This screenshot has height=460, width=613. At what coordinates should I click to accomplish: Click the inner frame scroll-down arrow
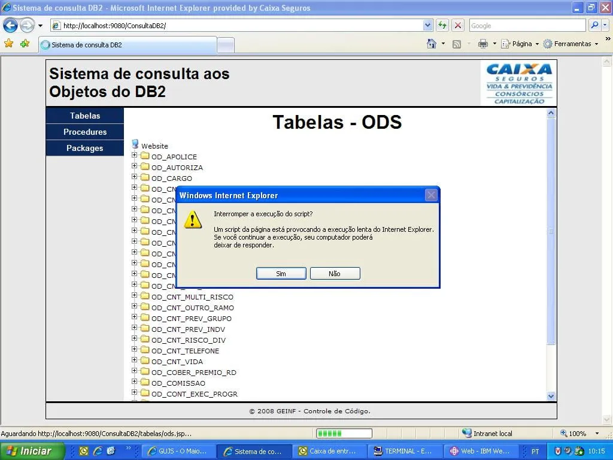(x=551, y=396)
